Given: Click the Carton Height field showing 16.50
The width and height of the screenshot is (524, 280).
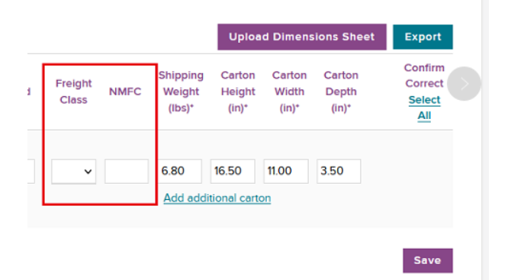Looking at the screenshot, I should (x=233, y=172).
